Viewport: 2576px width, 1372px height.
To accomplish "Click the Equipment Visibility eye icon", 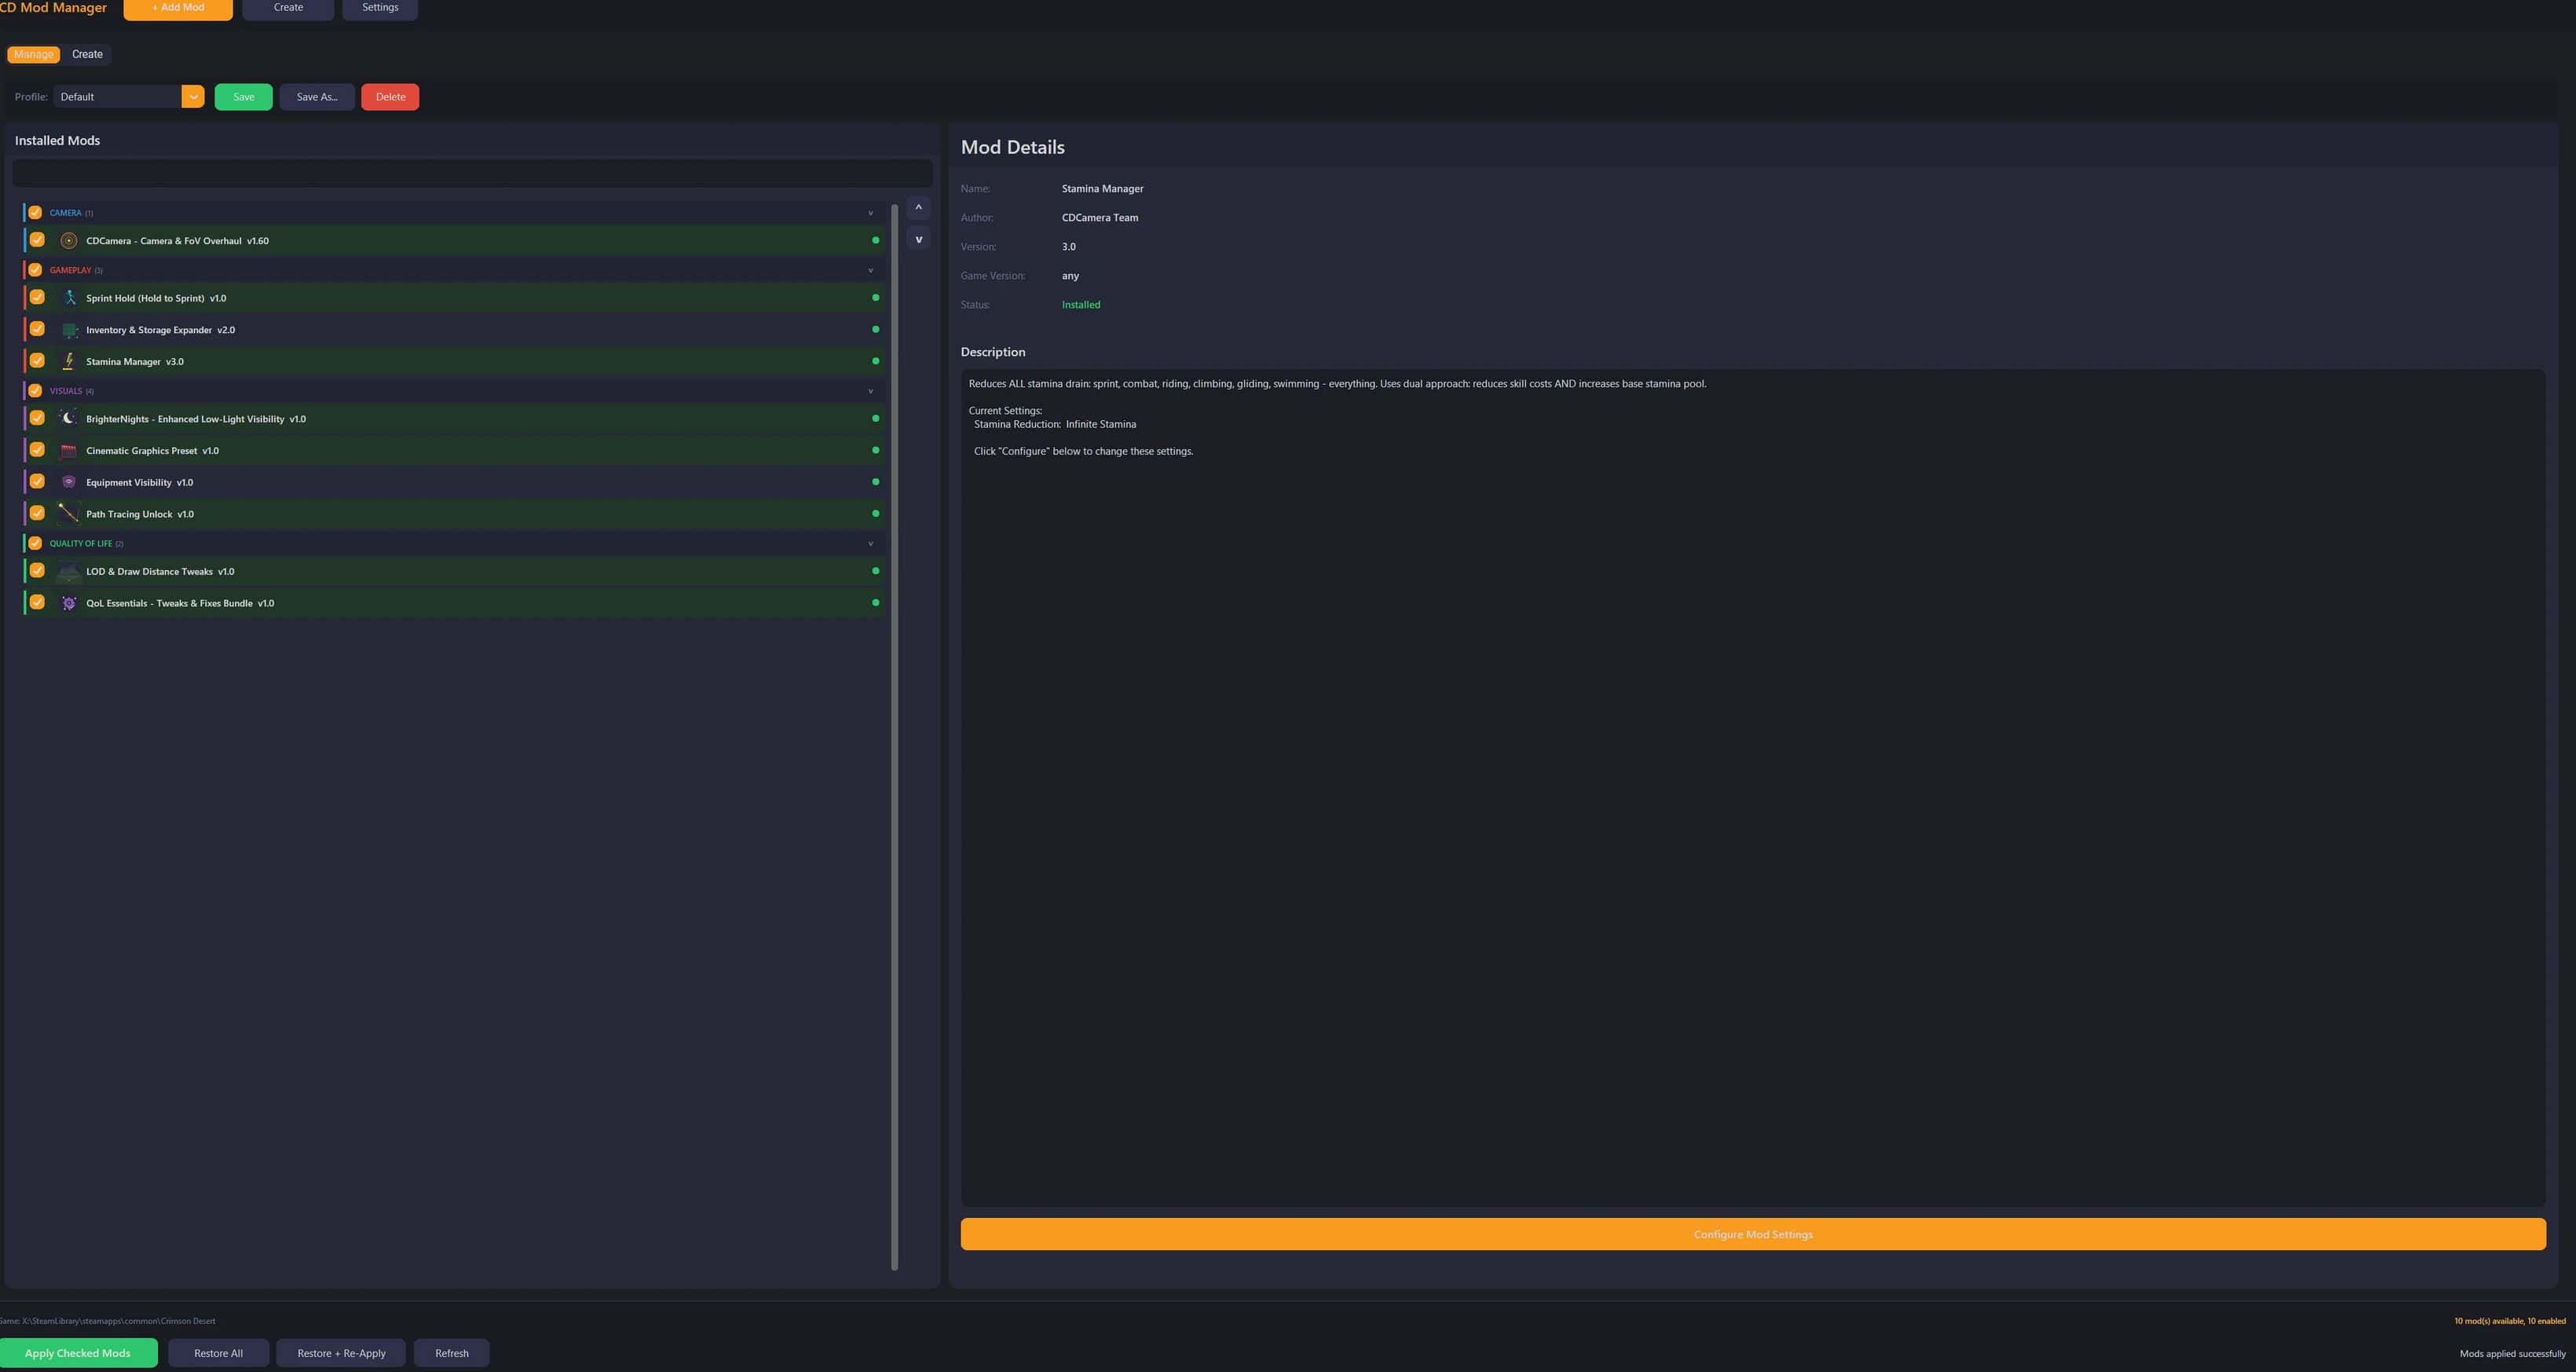I will [68, 482].
